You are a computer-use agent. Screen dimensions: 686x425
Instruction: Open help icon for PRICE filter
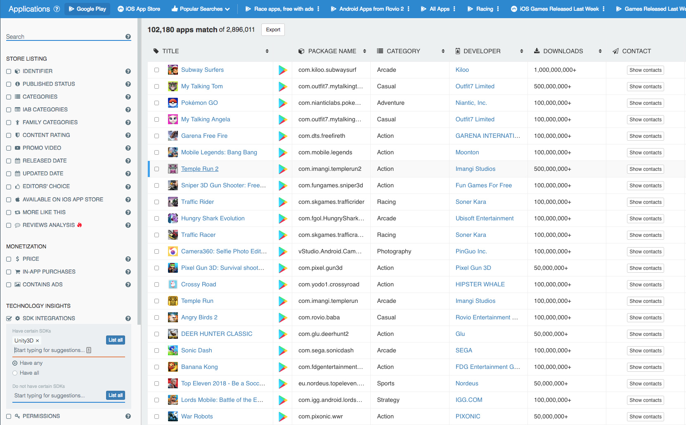point(128,259)
